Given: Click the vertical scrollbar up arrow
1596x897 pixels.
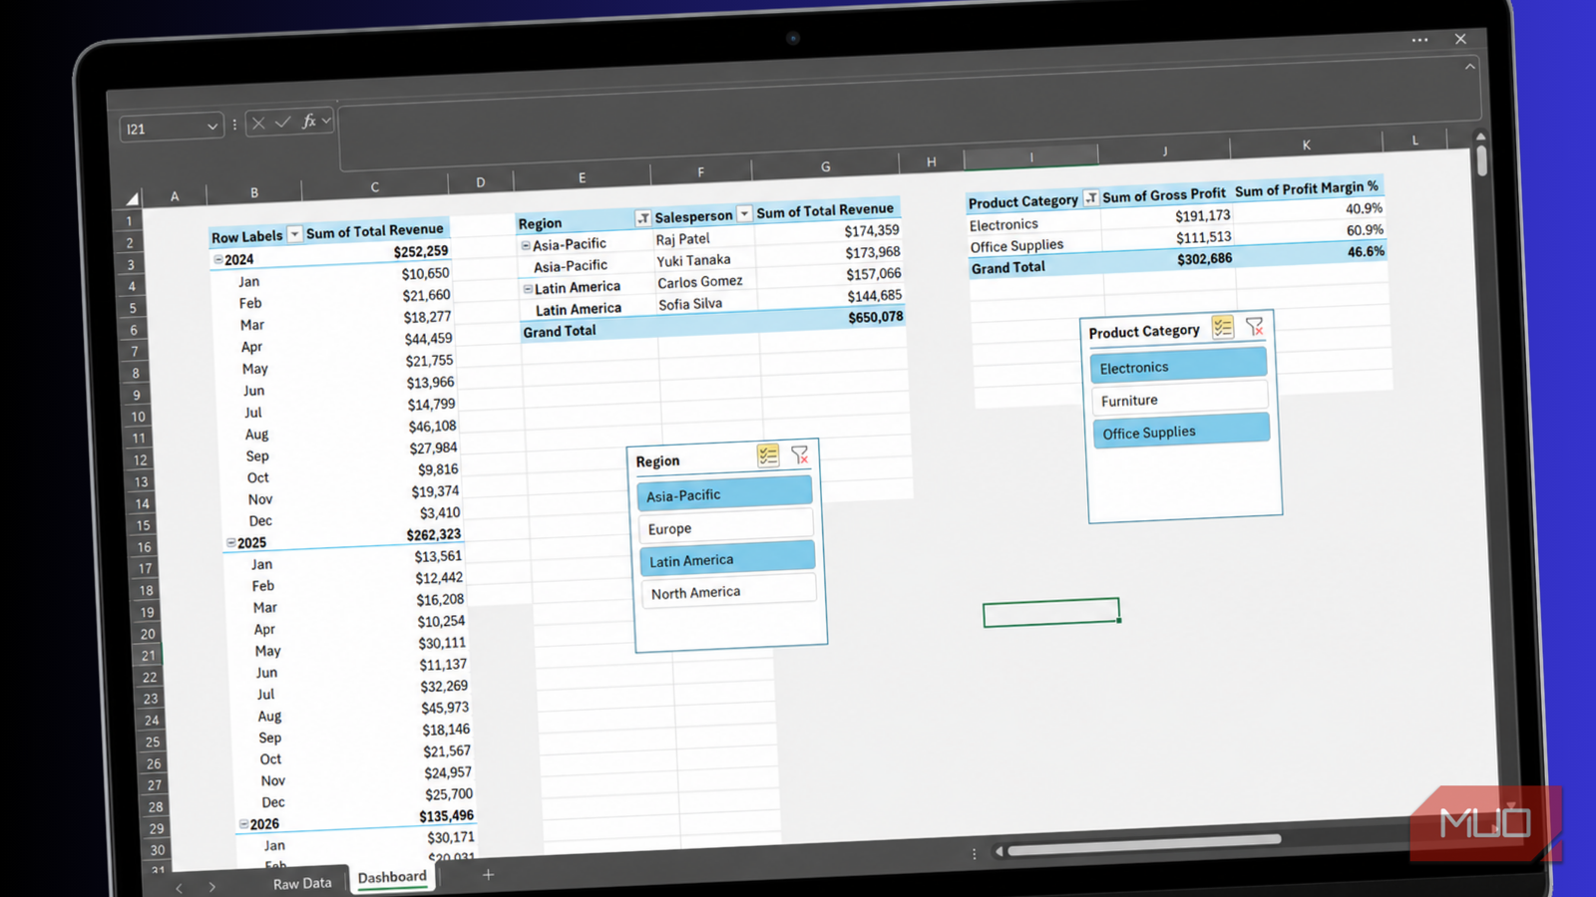Looking at the screenshot, I should pos(1480,137).
